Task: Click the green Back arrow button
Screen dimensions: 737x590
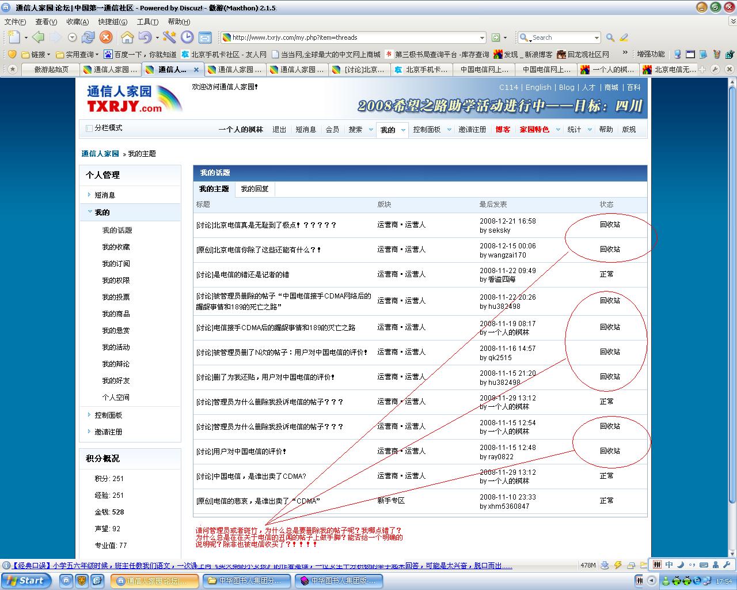Action: (38, 37)
